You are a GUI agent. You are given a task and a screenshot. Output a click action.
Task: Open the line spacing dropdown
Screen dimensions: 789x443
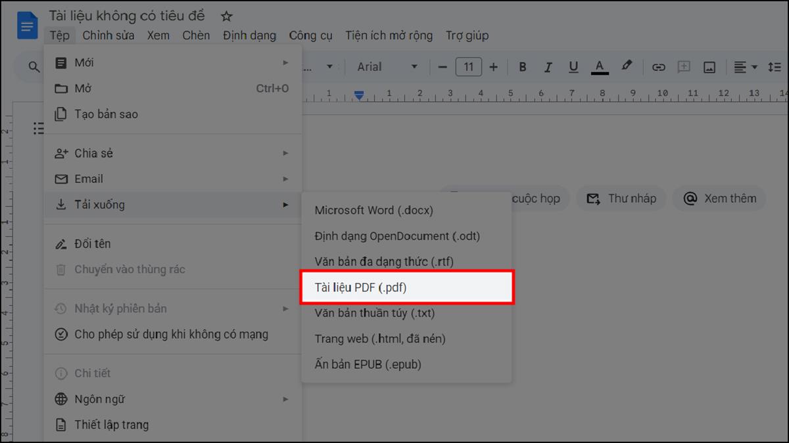tap(776, 66)
